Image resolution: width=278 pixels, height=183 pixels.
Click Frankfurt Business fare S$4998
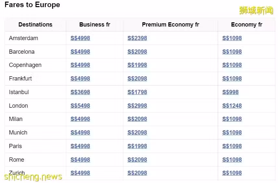pos(80,79)
